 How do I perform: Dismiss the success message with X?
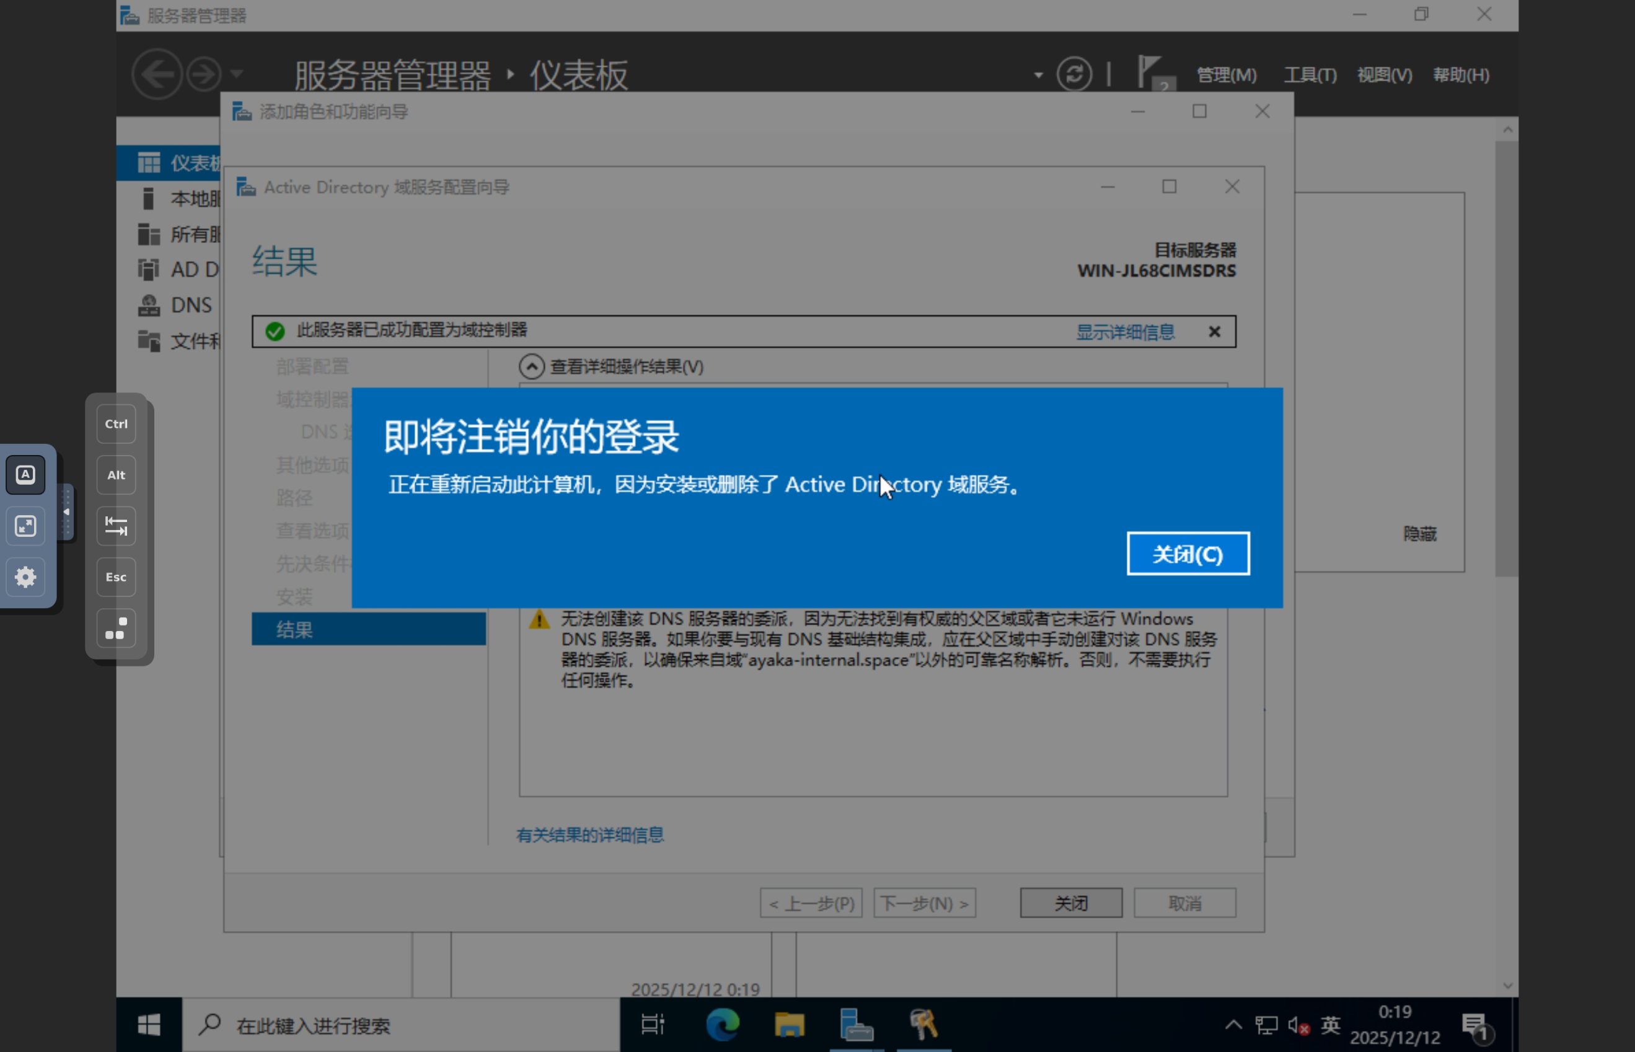pos(1214,332)
